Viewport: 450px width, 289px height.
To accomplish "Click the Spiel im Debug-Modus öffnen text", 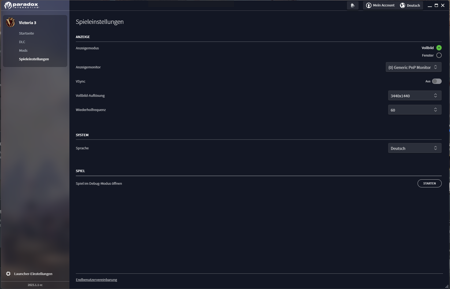I will tap(99, 183).
